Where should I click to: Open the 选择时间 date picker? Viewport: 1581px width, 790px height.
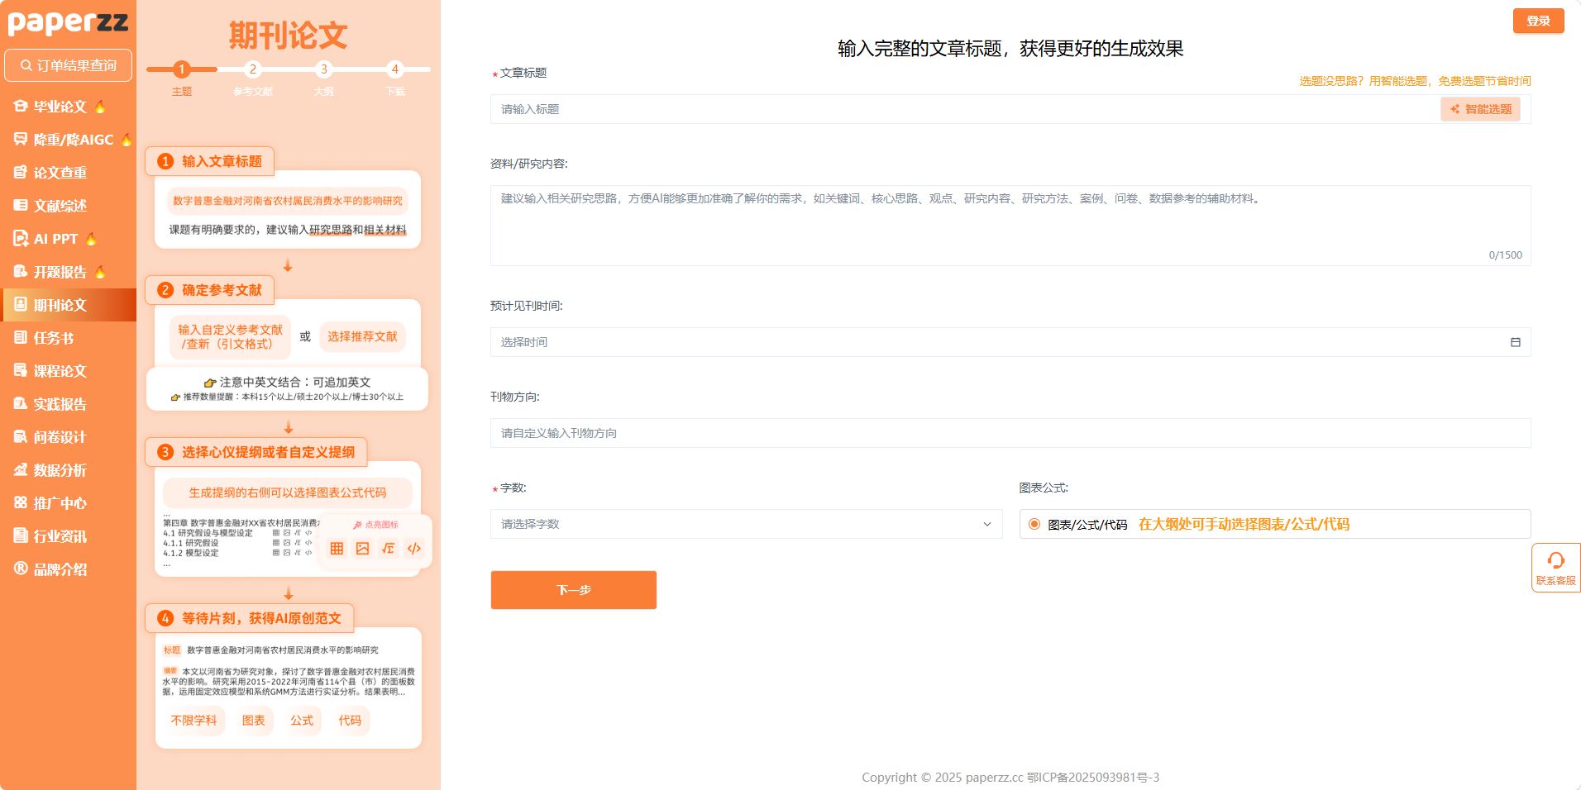[x=992, y=342]
